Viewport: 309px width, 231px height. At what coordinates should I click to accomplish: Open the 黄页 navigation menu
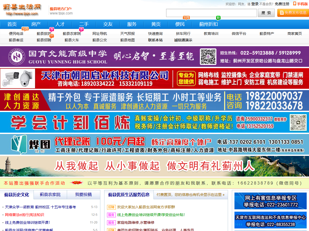point(156,24)
